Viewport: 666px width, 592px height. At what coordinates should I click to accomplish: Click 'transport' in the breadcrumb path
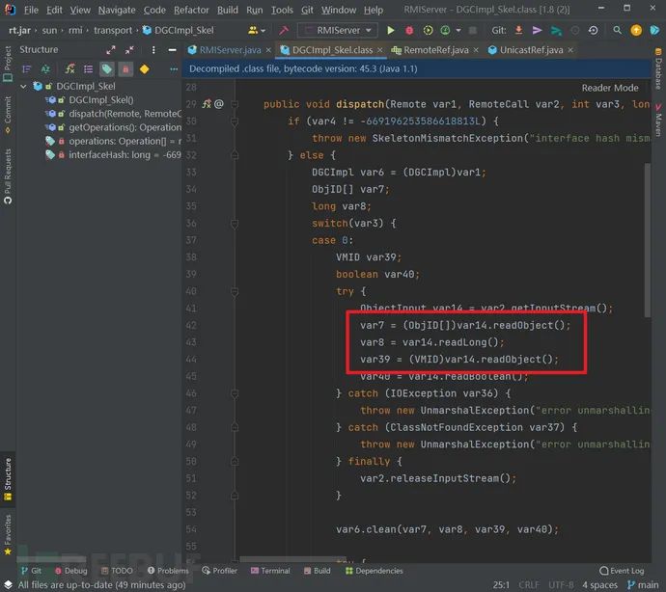(113, 30)
